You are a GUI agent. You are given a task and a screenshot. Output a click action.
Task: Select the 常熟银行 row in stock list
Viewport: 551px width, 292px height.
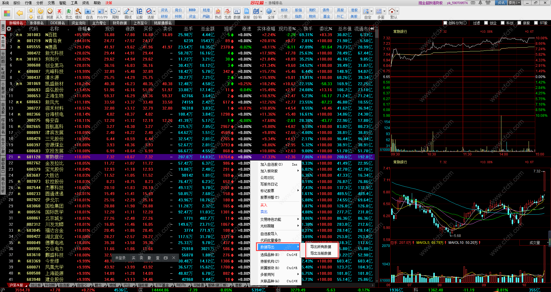[190, 157]
